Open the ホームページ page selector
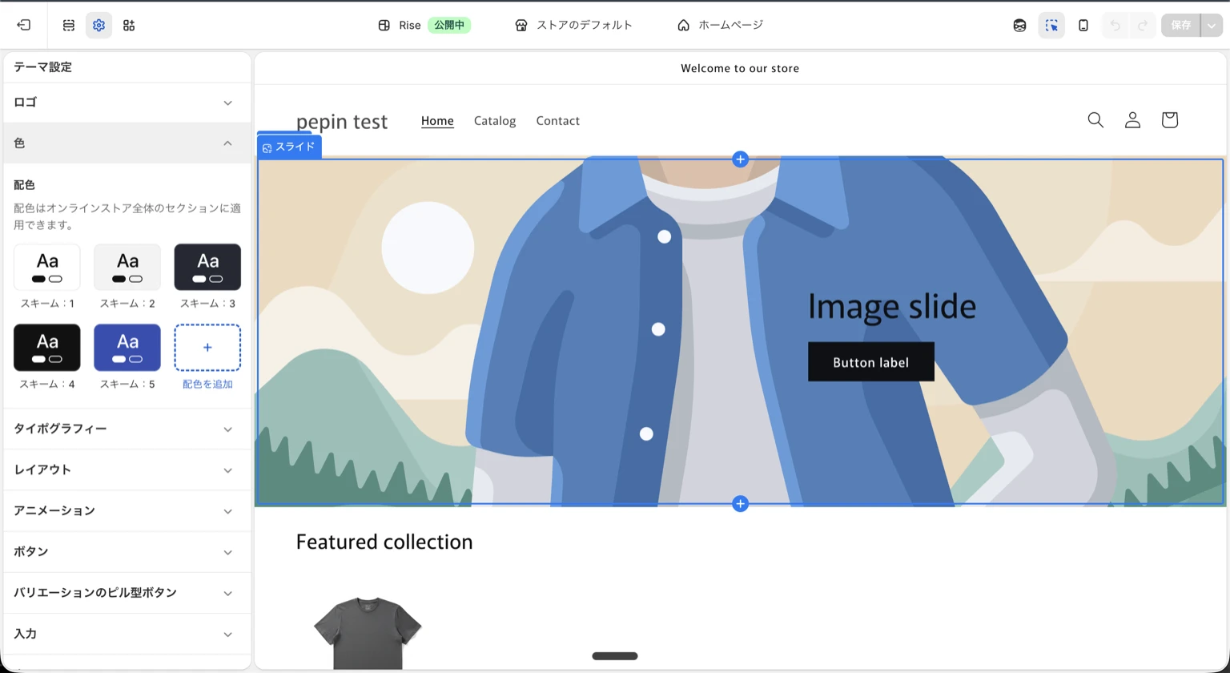The image size is (1230, 673). pyautogui.click(x=720, y=25)
